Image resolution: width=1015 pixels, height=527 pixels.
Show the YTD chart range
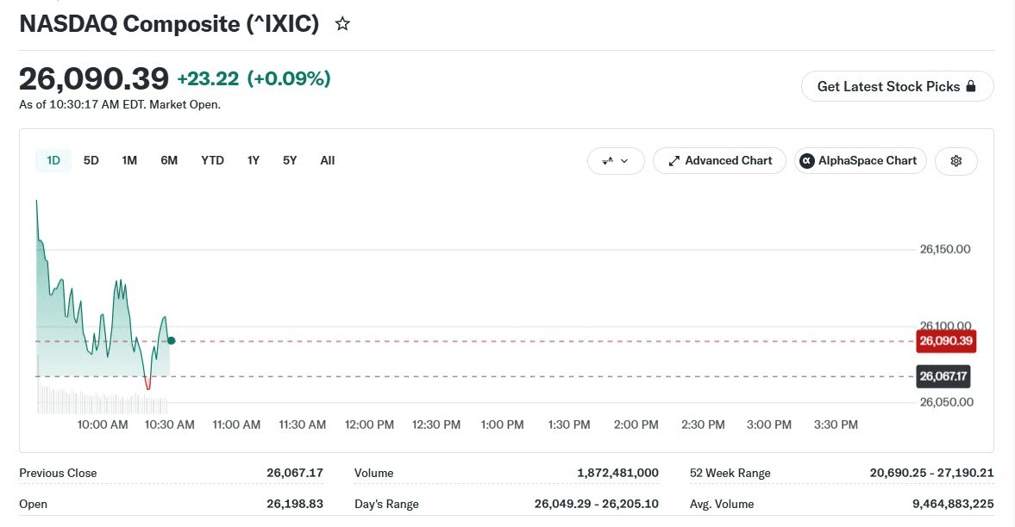212,160
